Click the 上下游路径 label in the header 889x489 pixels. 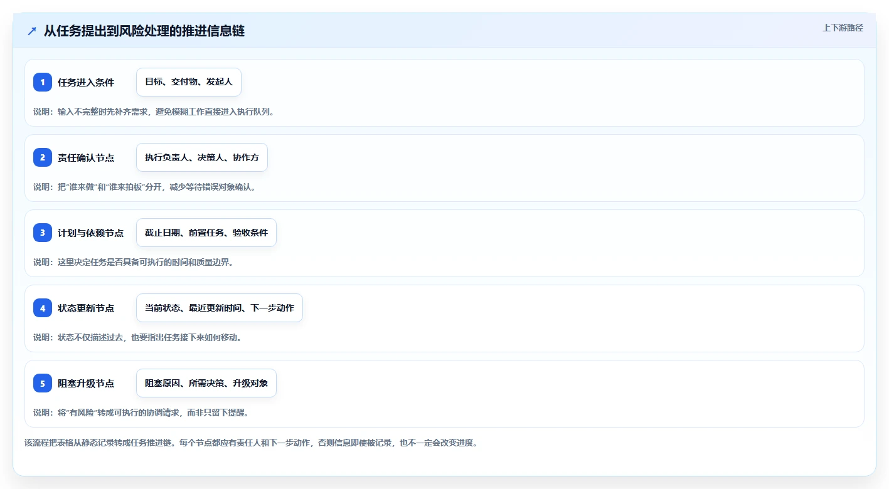click(x=843, y=28)
